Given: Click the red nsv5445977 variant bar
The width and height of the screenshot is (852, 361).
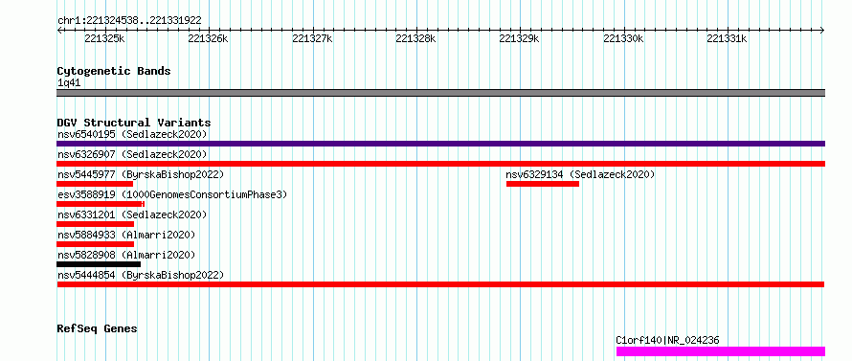Looking at the screenshot, I should 95,184.
